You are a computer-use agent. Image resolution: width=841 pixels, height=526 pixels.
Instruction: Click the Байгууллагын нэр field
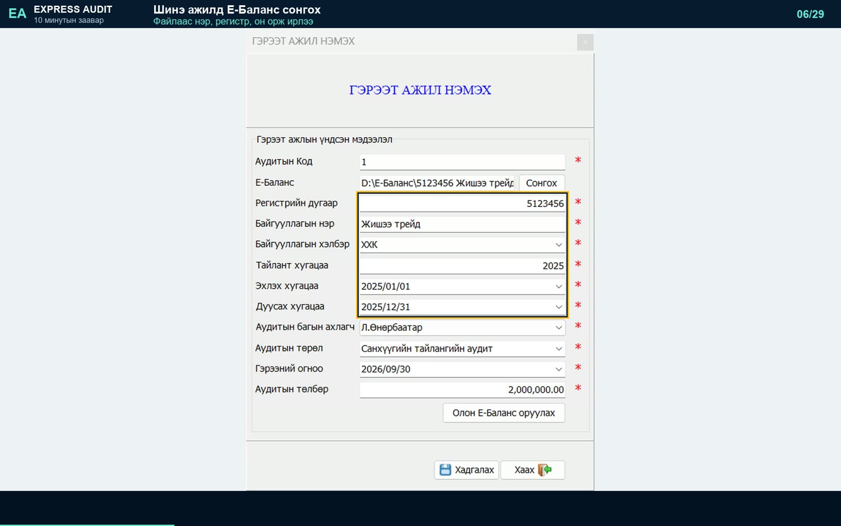click(462, 224)
